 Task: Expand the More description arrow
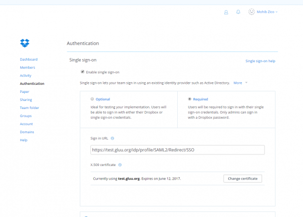[x=246, y=82]
